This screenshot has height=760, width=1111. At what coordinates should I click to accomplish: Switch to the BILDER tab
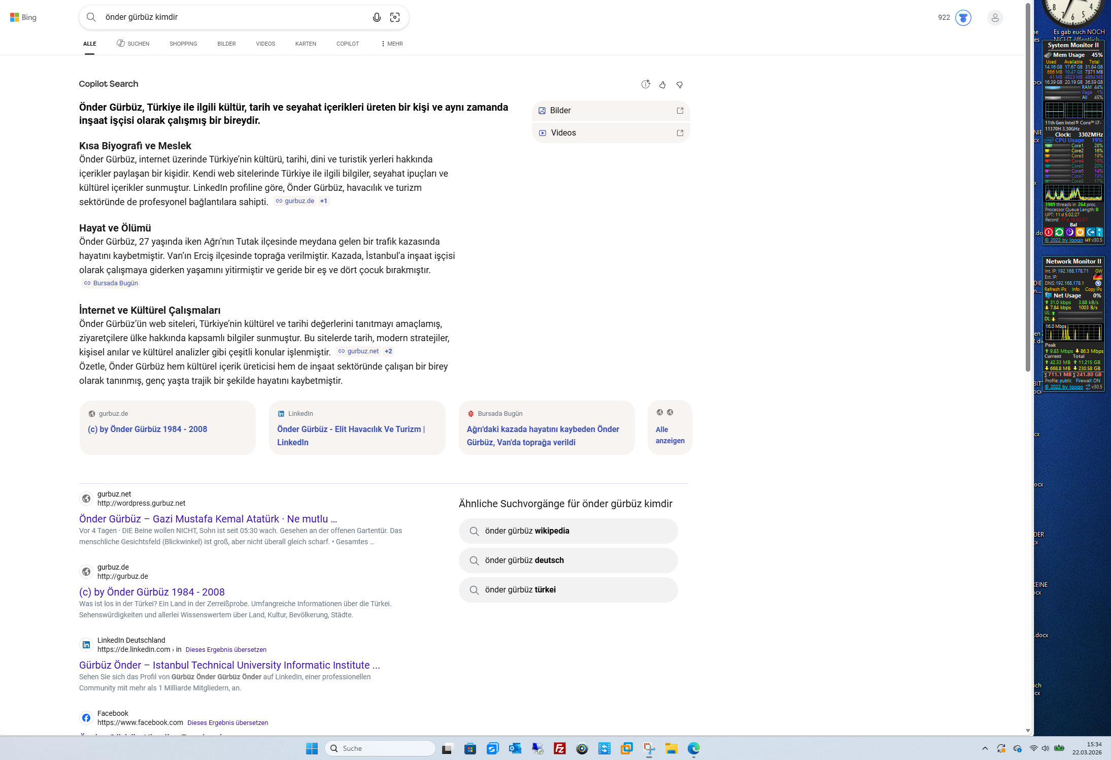pos(226,44)
